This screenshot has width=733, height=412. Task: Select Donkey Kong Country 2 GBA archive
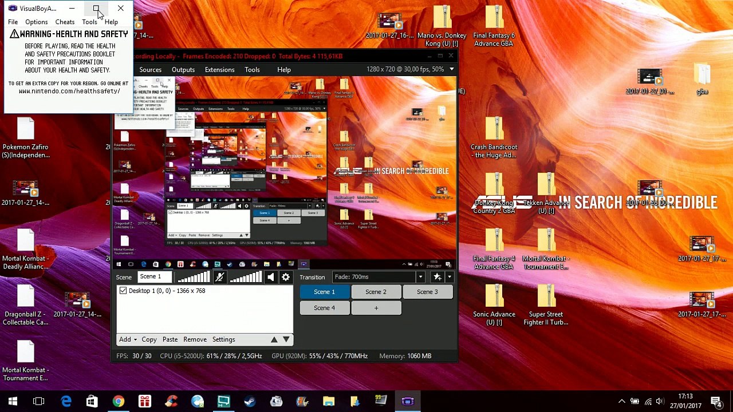click(x=494, y=193)
